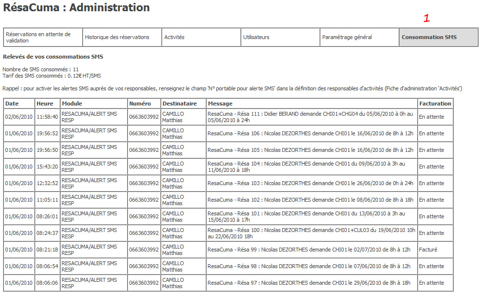Click the Date column header
The image size is (481, 294).
[x=19, y=104]
